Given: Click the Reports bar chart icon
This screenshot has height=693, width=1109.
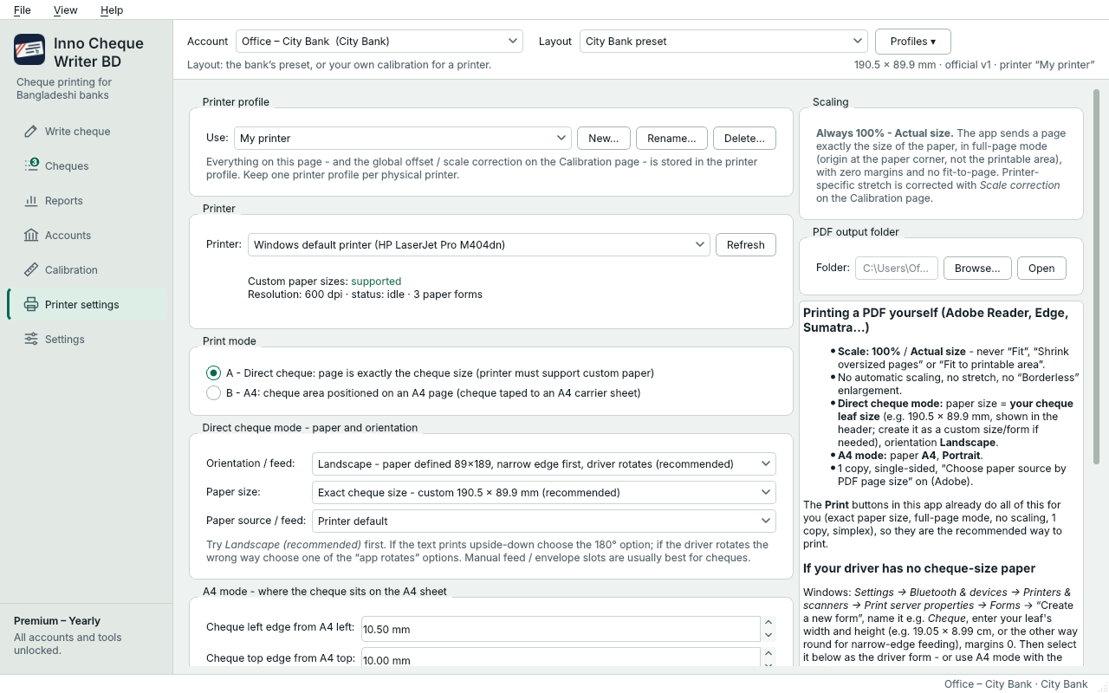Looking at the screenshot, I should point(31,201).
